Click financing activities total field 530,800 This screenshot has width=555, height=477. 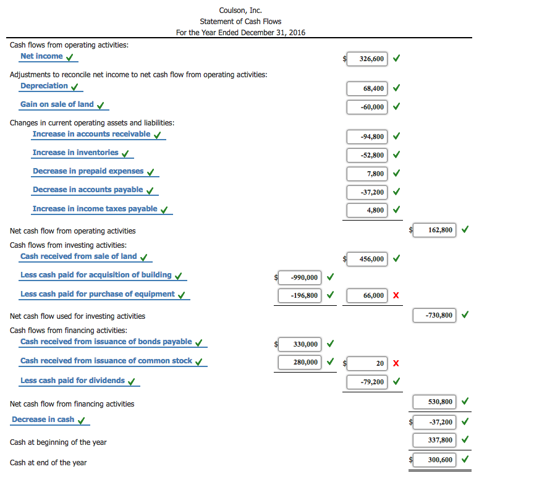(x=434, y=402)
